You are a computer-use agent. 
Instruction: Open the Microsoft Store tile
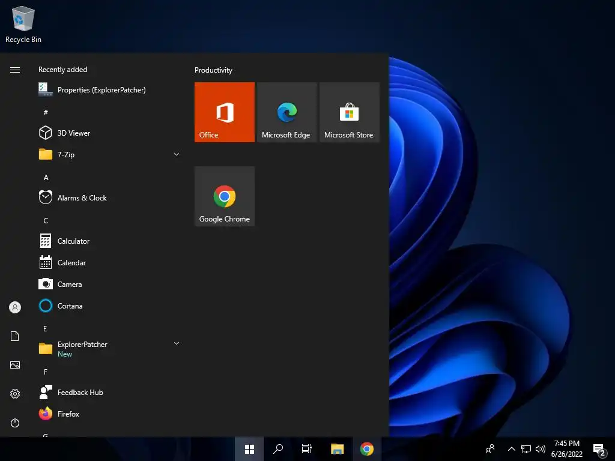(350, 112)
